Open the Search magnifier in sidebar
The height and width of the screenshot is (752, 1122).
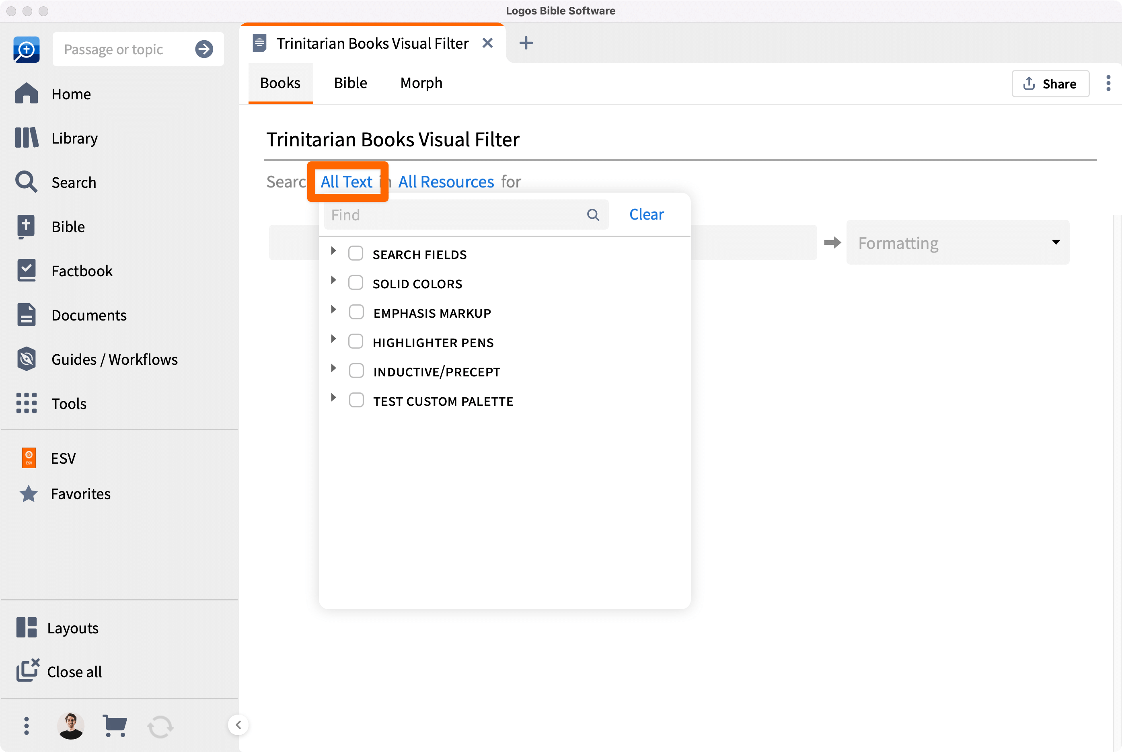click(x=27, y=182)
